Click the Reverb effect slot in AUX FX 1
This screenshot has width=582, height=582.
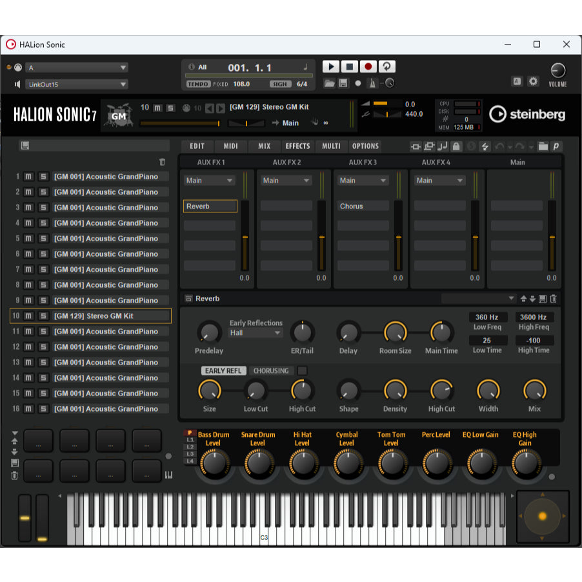[210, 206]
